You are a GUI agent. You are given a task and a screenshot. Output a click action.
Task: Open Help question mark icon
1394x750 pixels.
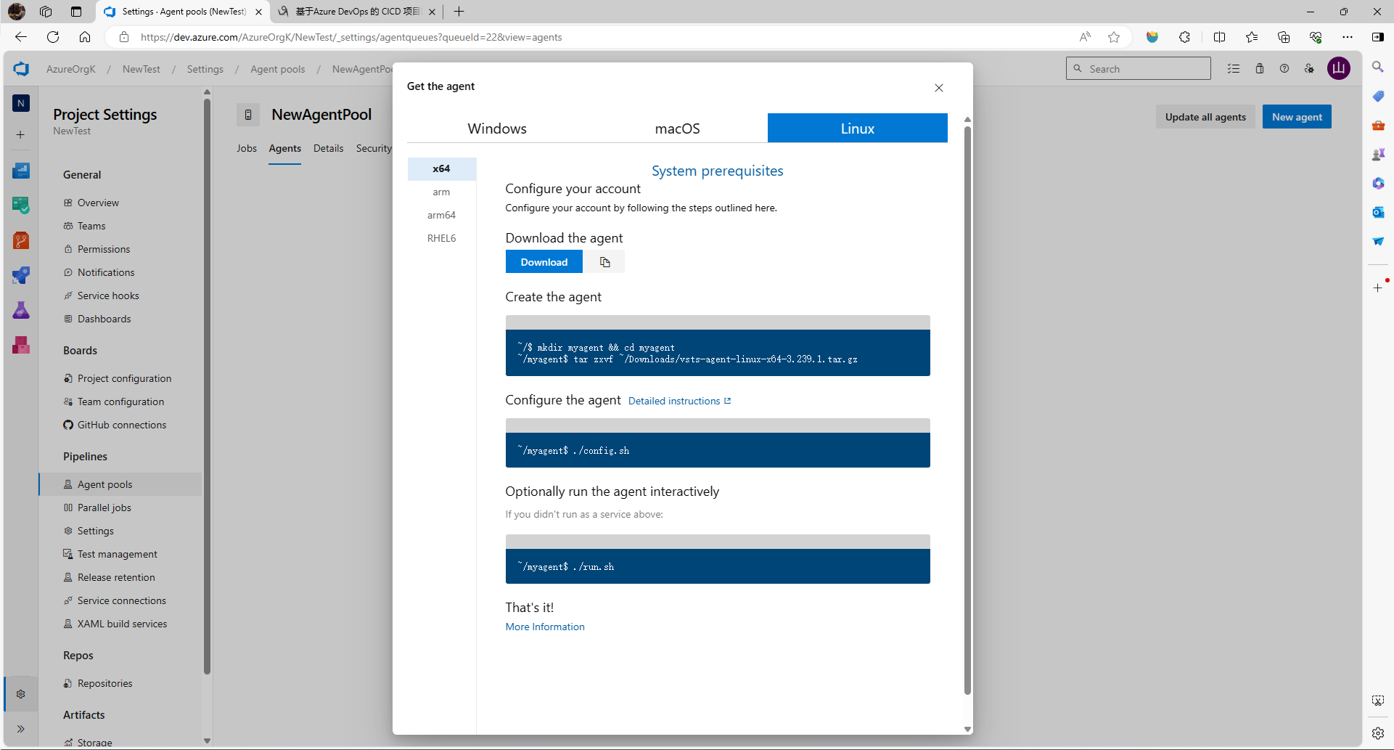click(1284, 69)
